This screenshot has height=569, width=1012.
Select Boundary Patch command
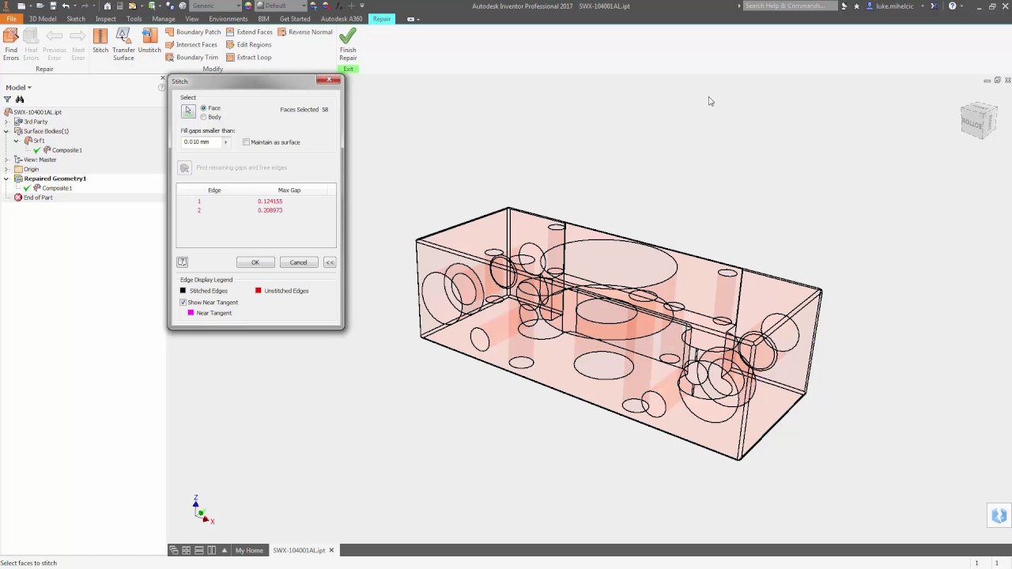point(193,32)
